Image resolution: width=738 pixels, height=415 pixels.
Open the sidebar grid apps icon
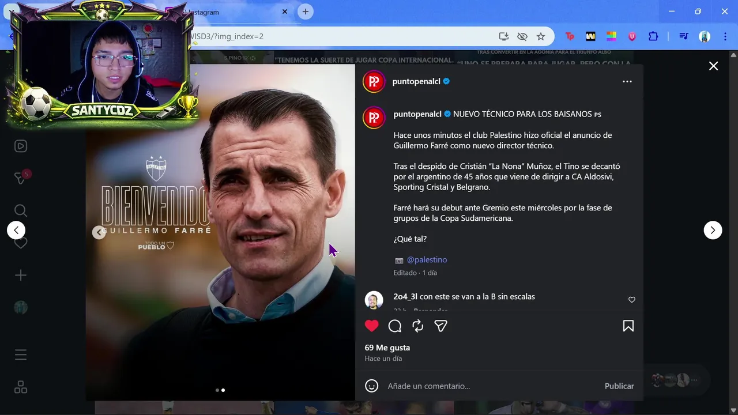pos(21,387)
